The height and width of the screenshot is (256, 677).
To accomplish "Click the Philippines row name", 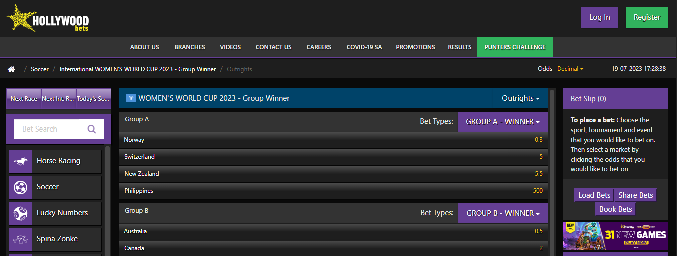I will (139, 191).
